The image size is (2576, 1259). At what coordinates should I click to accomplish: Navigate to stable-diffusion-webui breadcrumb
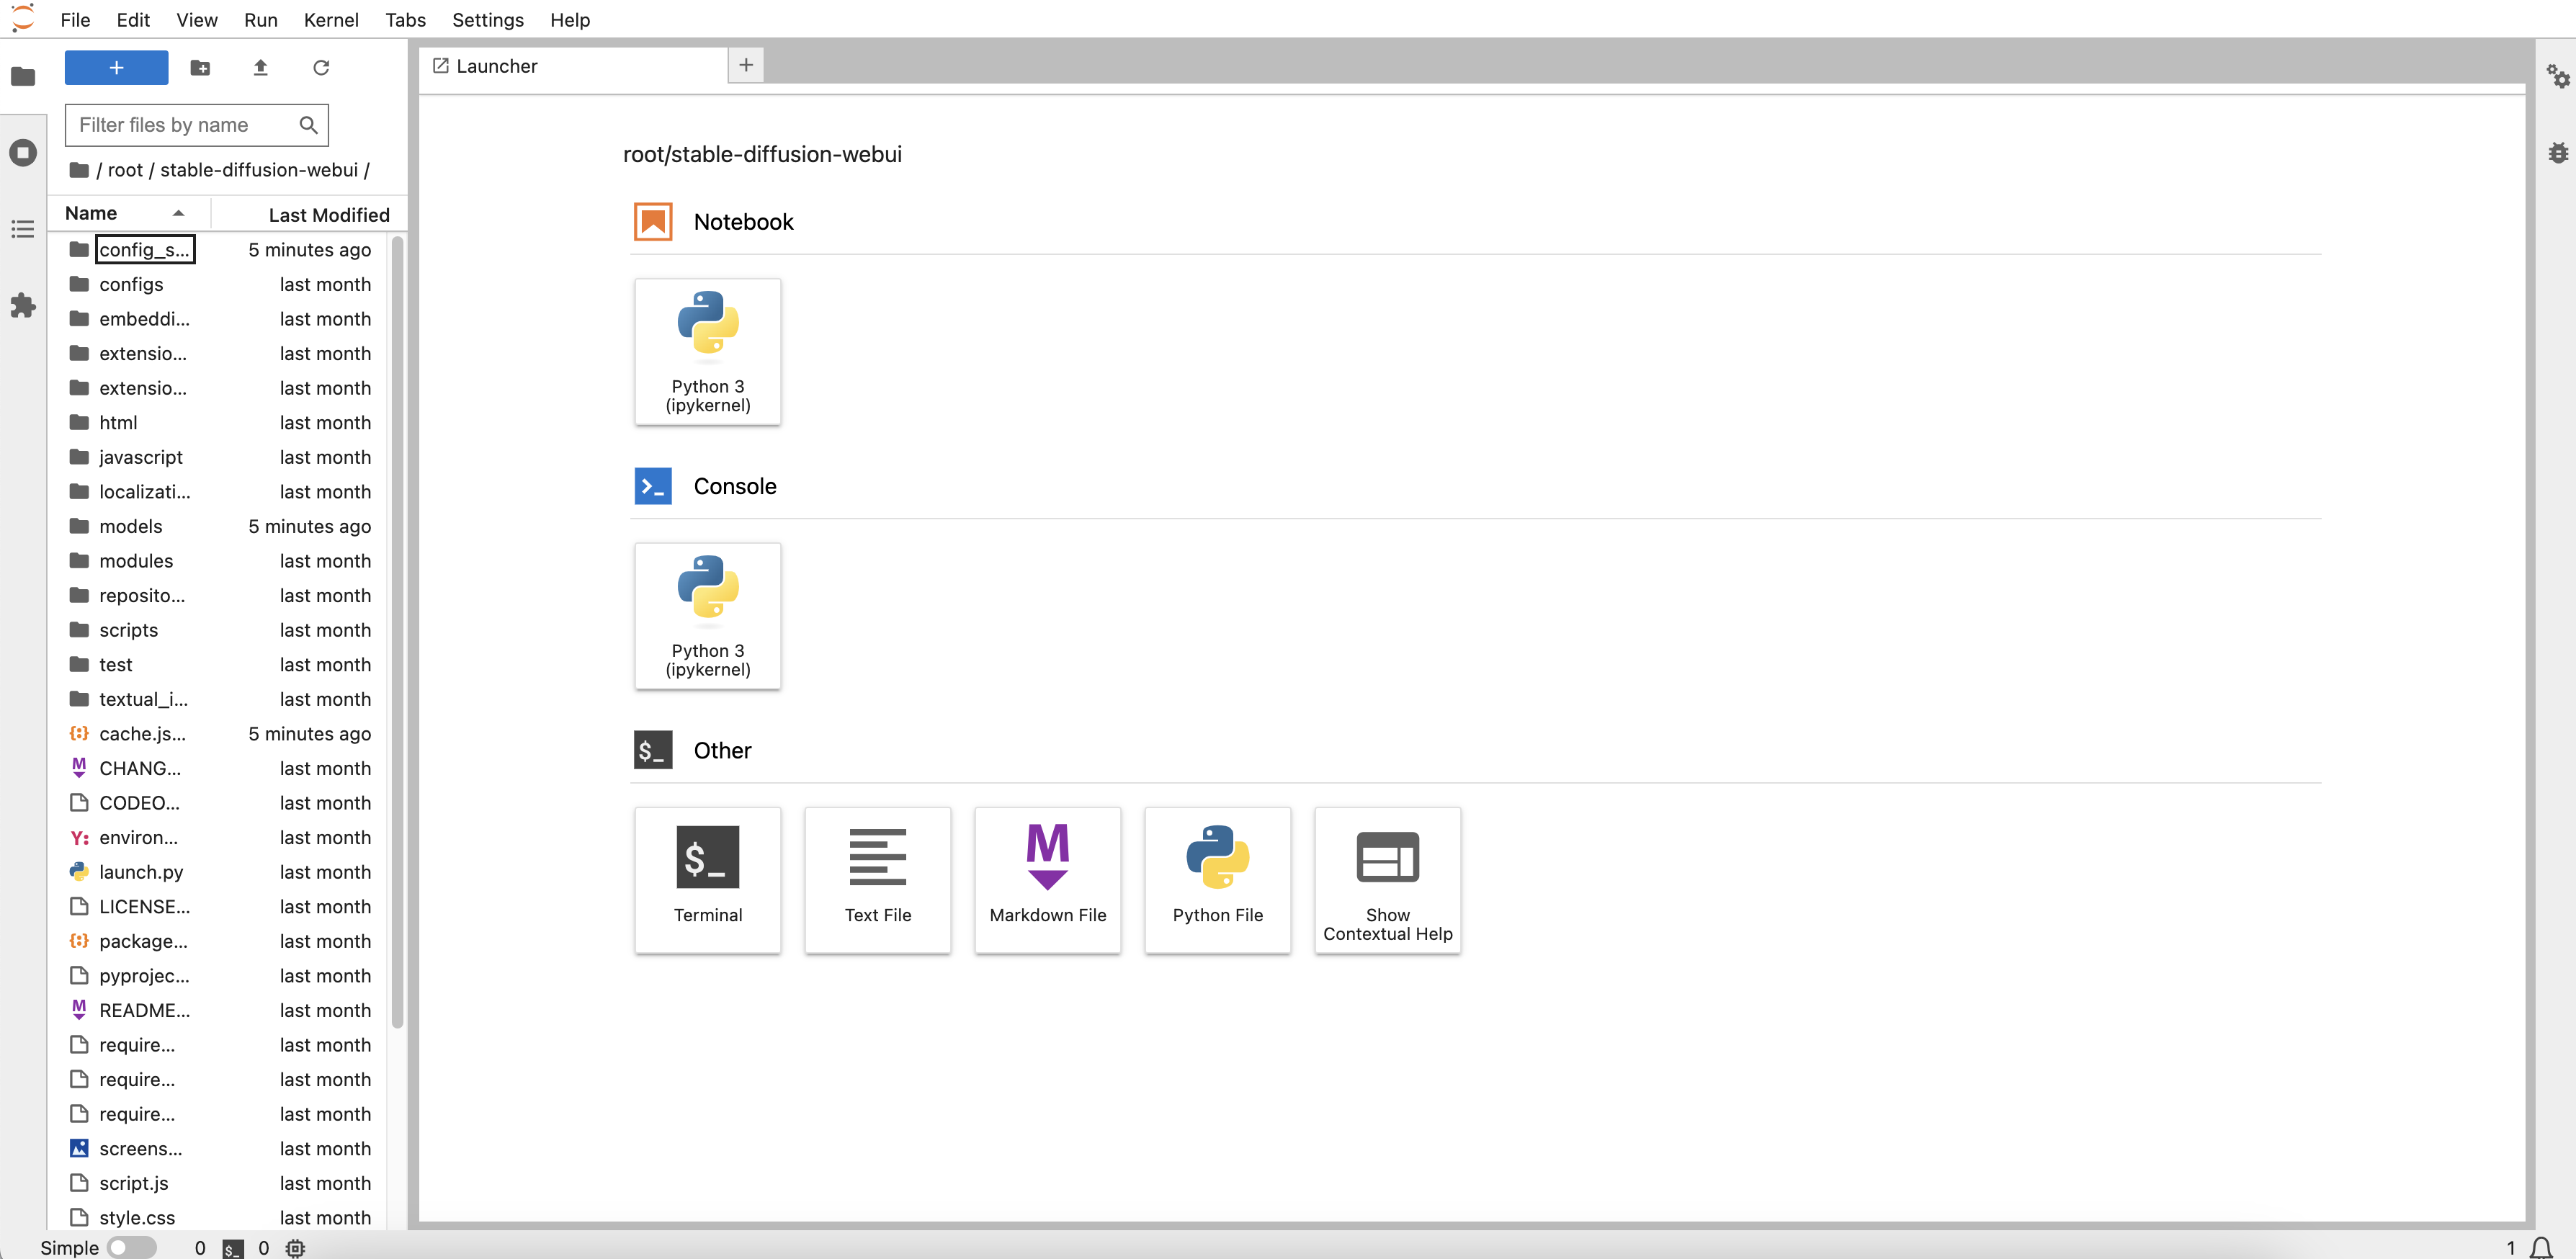(x=259, y=170)
